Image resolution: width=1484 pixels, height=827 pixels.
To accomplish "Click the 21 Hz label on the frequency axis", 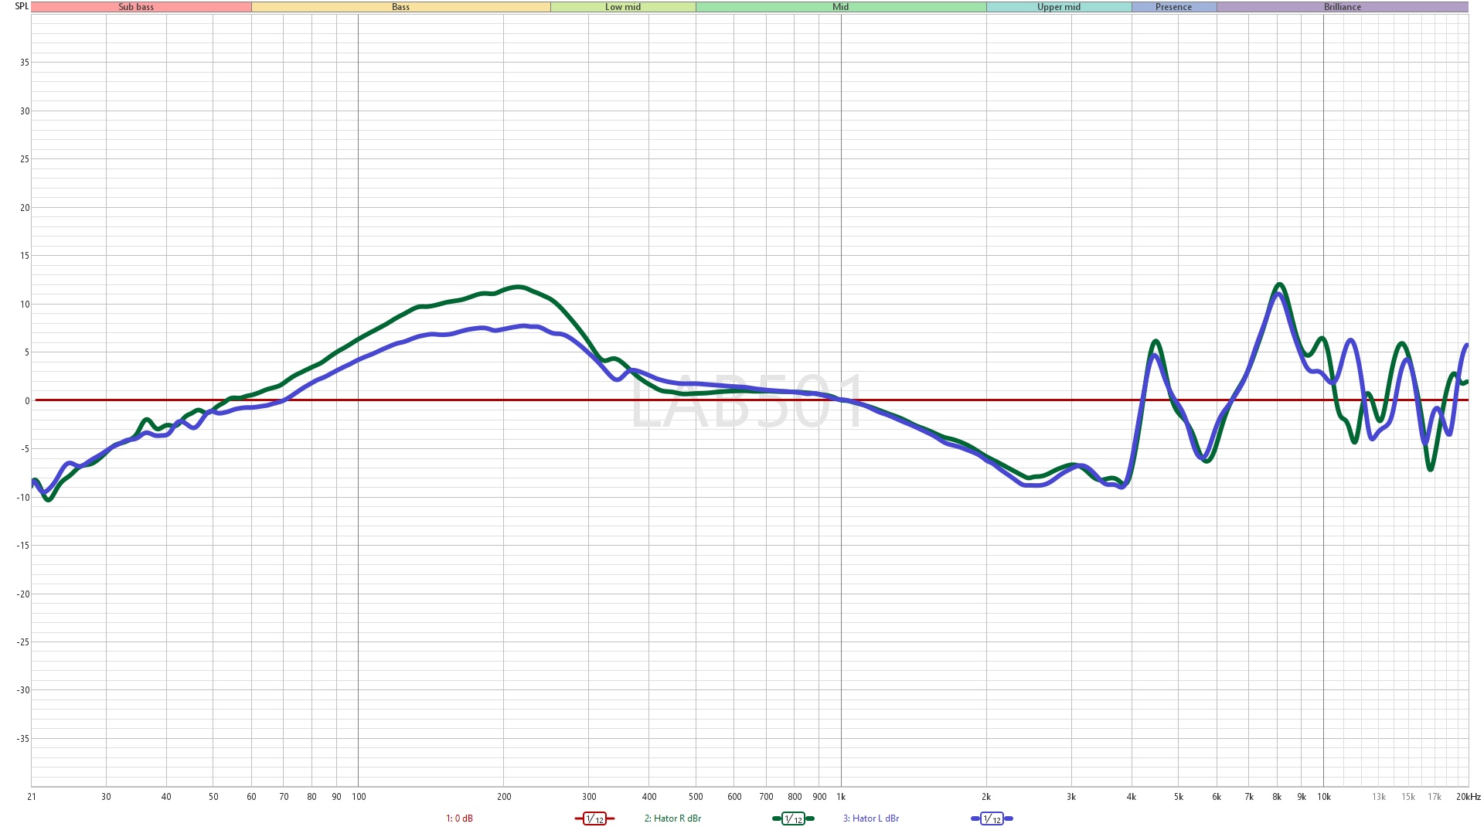I will click(32, 797).
